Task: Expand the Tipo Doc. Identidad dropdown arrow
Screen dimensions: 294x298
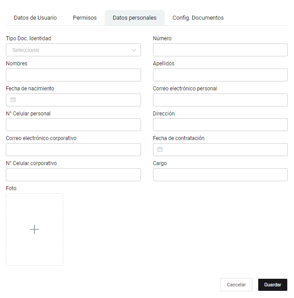Action: tap(134, 50)
